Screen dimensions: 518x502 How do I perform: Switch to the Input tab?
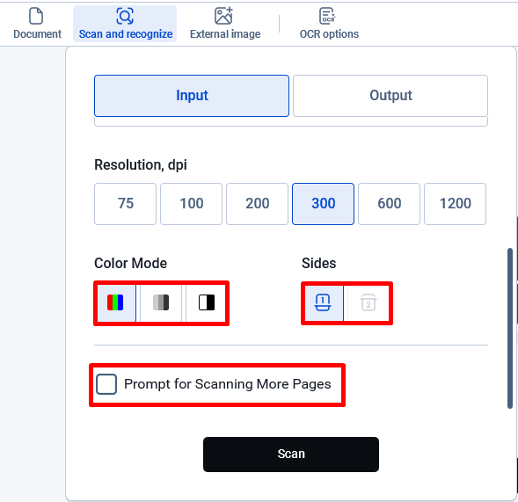click(x=192, y=96)
